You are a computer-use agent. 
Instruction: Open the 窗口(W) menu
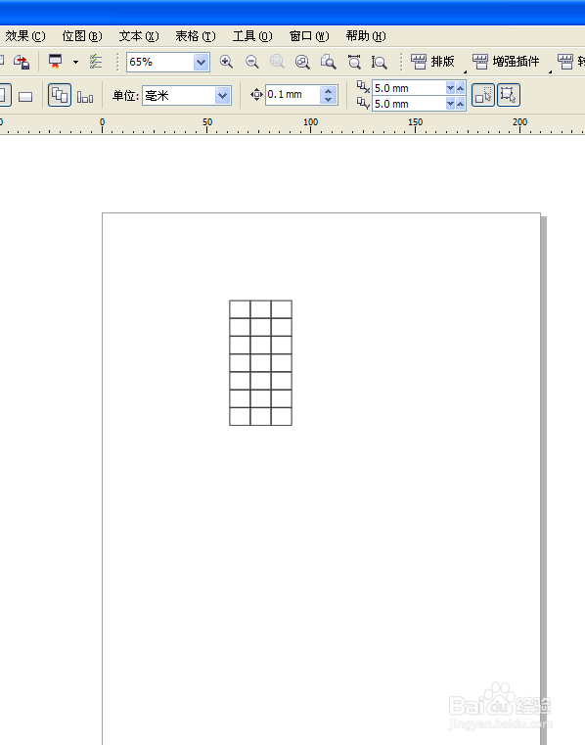(309, 36)
